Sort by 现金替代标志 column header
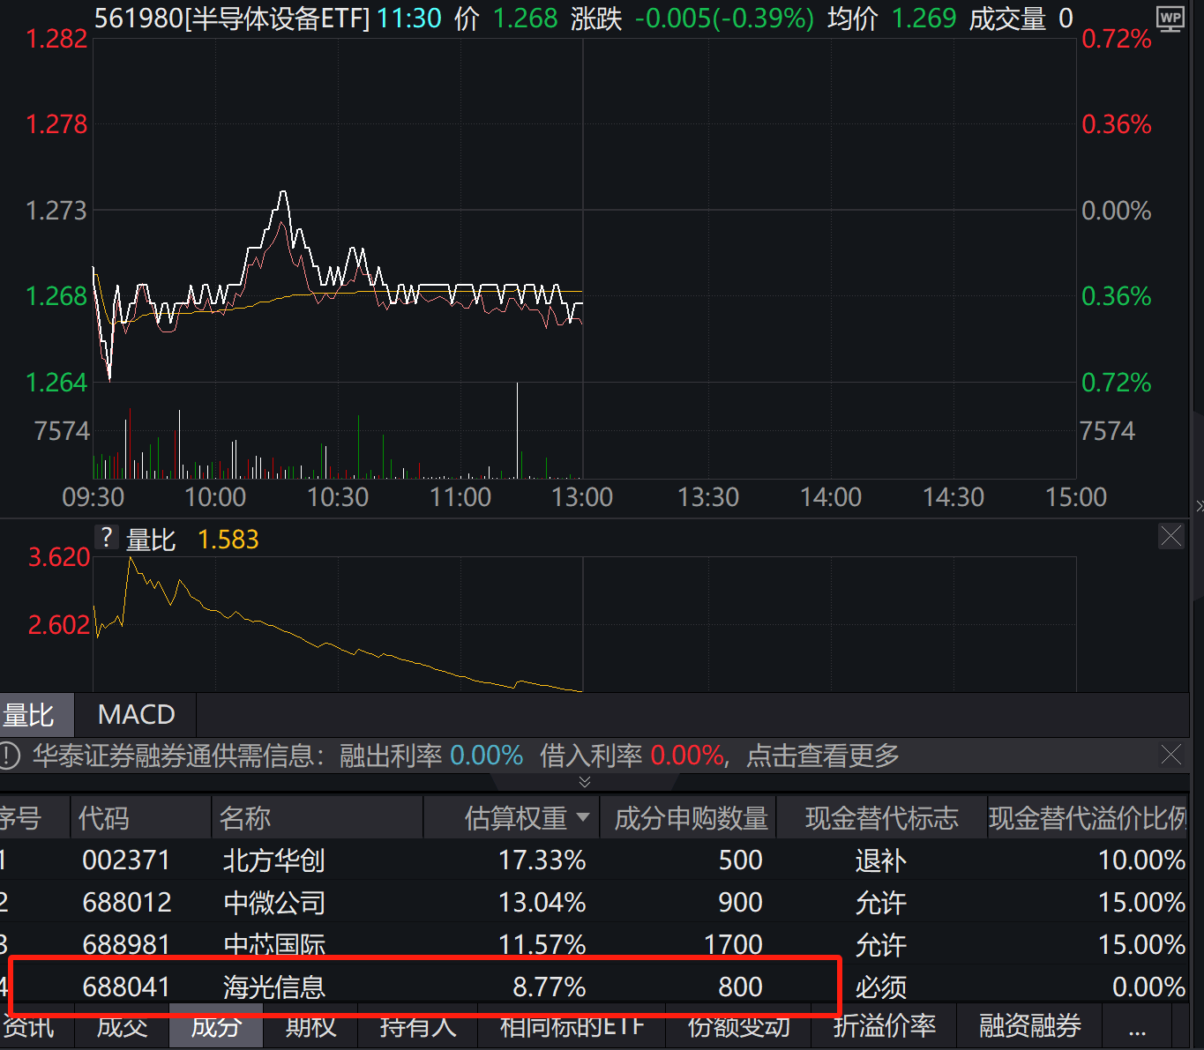 pos(881,818)
